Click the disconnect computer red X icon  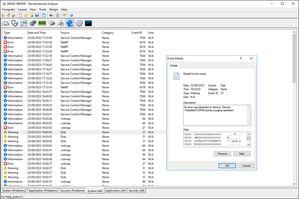14,15
